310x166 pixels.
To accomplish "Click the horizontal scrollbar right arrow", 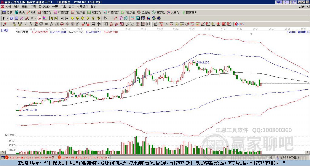I will click(x=270, y=158).
